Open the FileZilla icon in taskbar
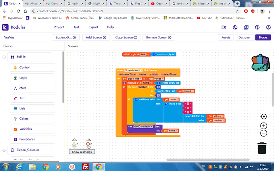This screenshot has height=171, width=274. point(85,167)
